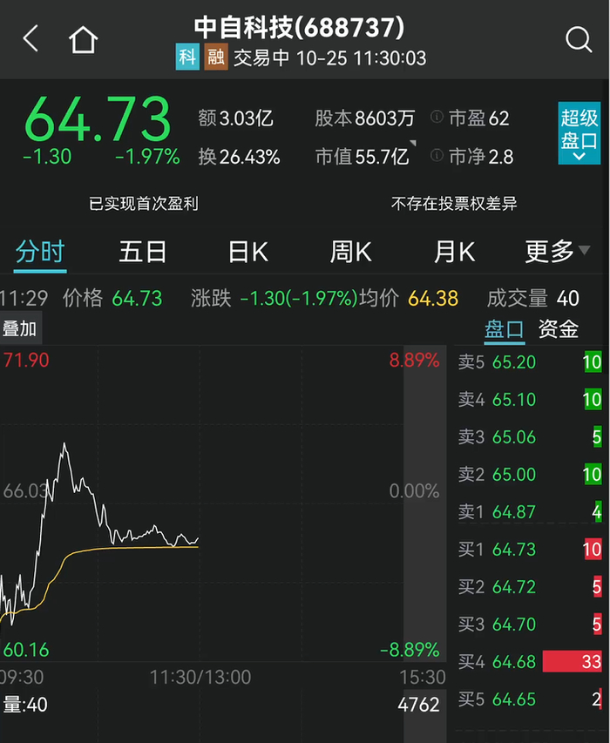The height and width of the screenshot is (743, 610).
Task: Select the 月K tab
Action: coord(454,252)
